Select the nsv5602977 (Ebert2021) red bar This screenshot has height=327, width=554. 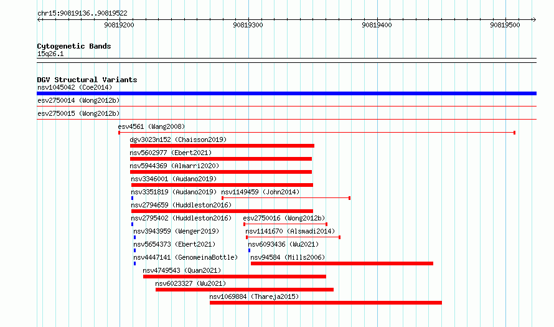221,159
